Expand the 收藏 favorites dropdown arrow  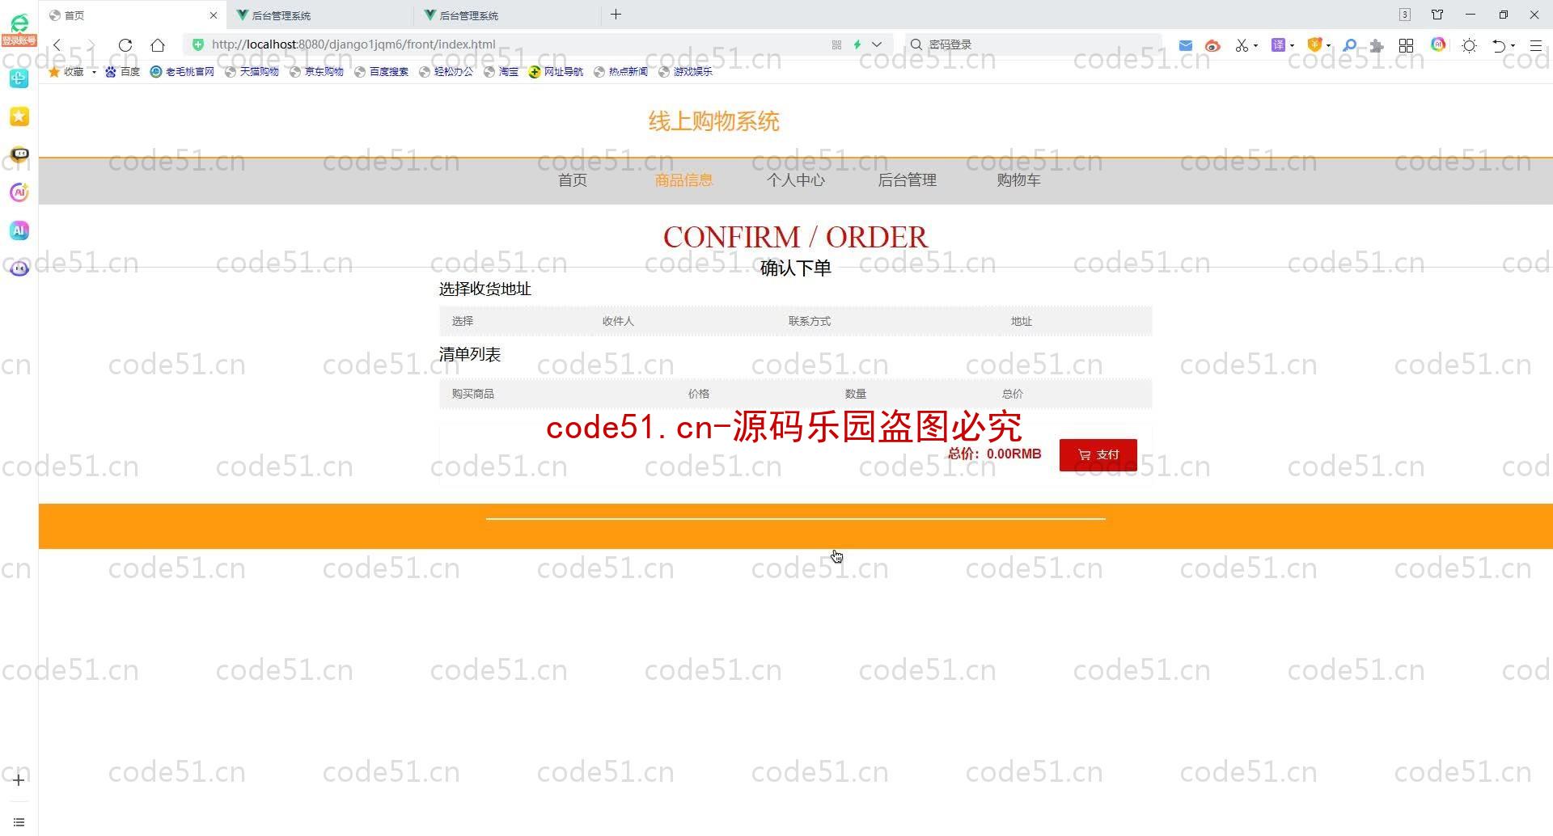94,72
